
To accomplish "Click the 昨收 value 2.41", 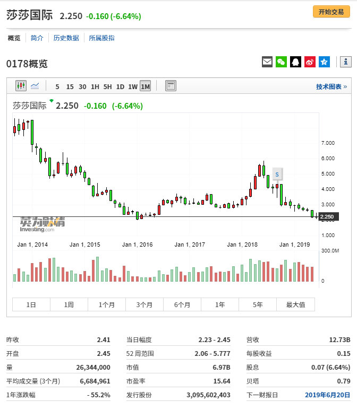I will [104, 339].
